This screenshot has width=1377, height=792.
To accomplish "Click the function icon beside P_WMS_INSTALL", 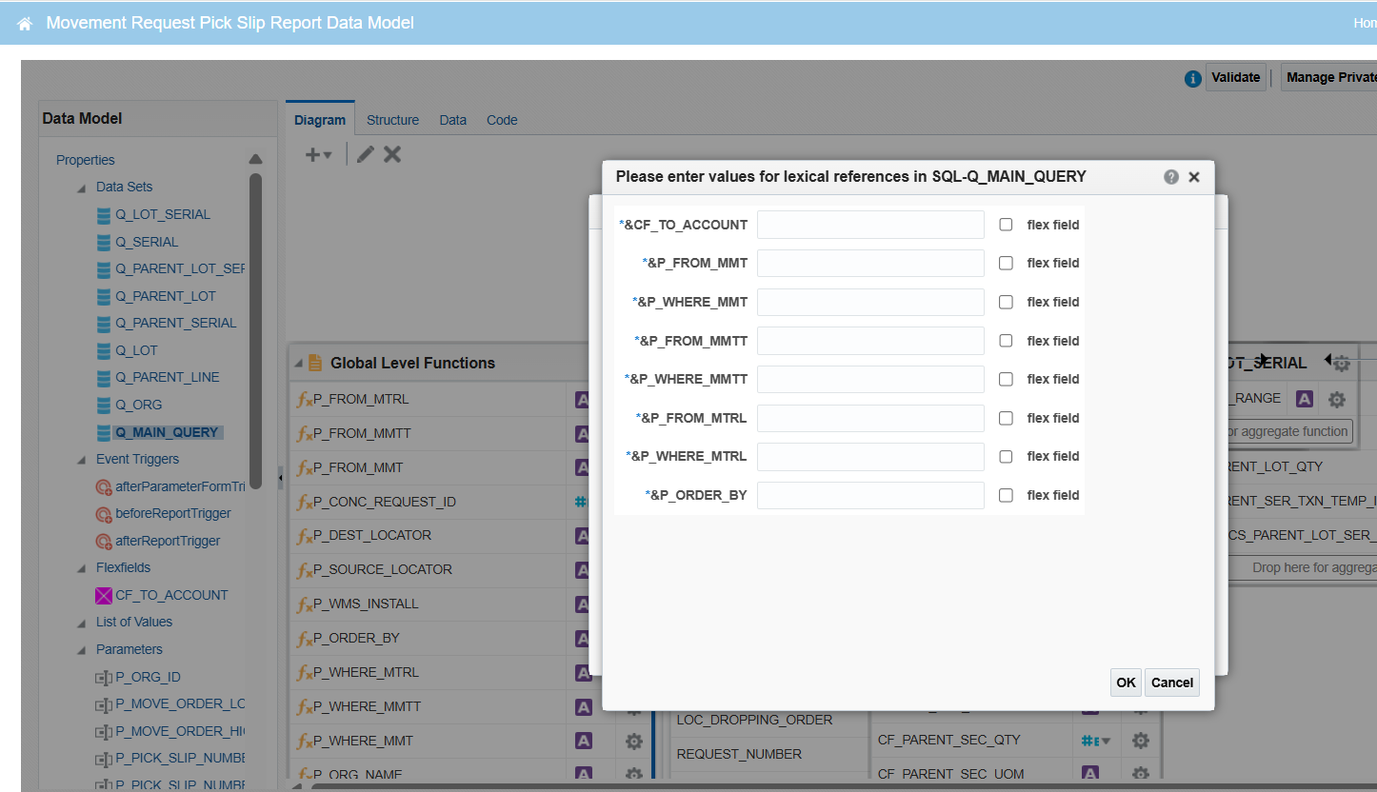I will (x=305, y=605).
